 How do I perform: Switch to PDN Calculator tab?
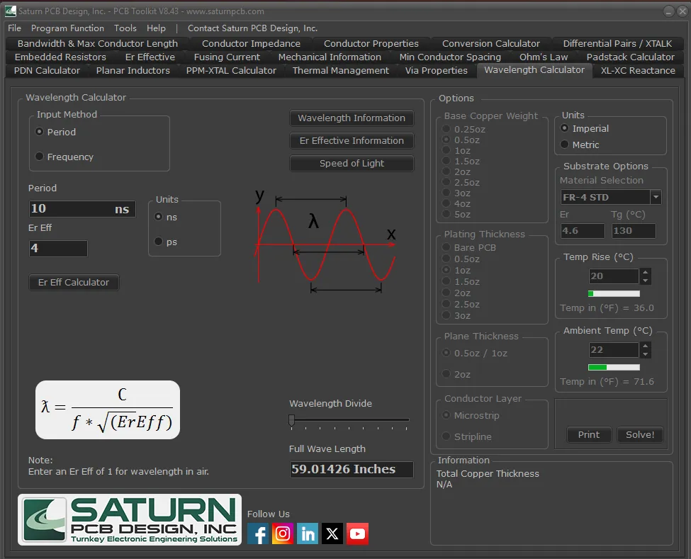(47, 70)
